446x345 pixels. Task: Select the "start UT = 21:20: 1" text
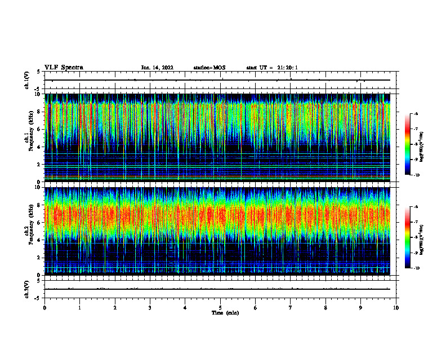click(x=272, y=68)
